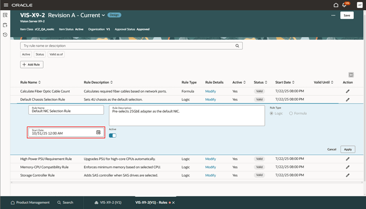
Task: Edit High Power PSU Requirement Rule pencil
Action: [348, 159]
